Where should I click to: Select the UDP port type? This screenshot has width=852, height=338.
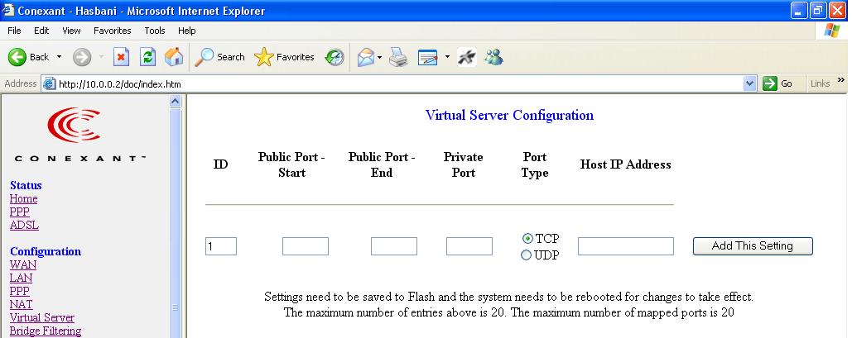[526, 255]
